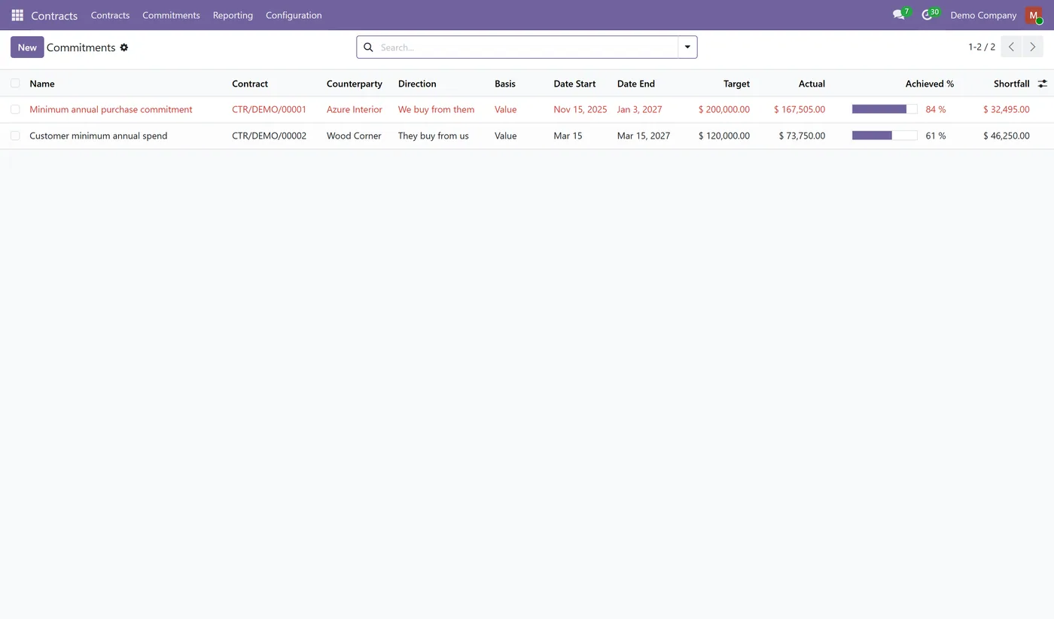1054x619 pixels.
Task: Go to the previous page arrow
Action: coord(1011,47)
